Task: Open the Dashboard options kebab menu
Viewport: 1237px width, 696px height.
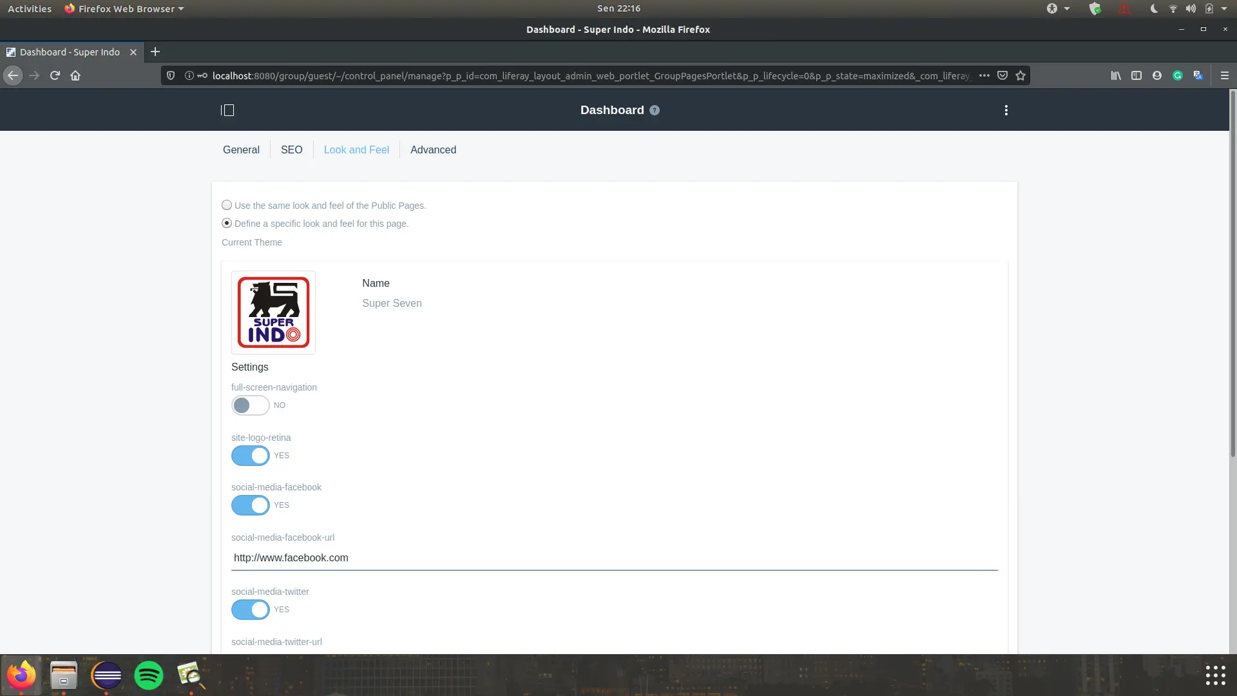Action: click(1006, 110)
